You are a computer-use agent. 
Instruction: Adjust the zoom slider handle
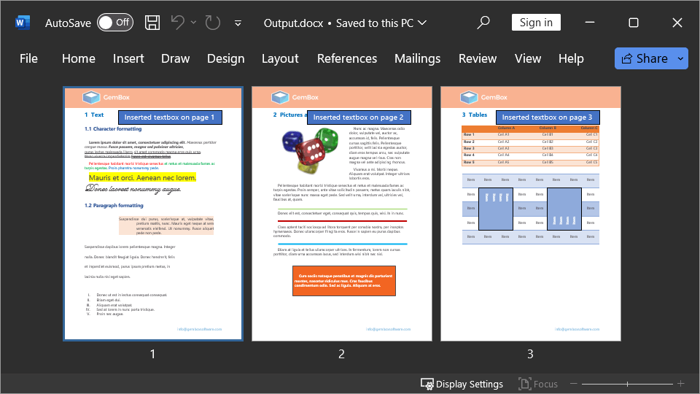pos(627,384)
